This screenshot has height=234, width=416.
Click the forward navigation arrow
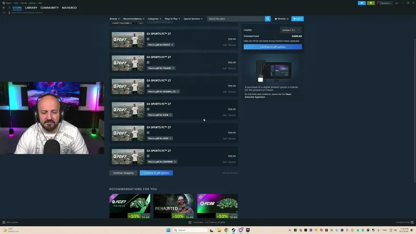tap(9, 8)
